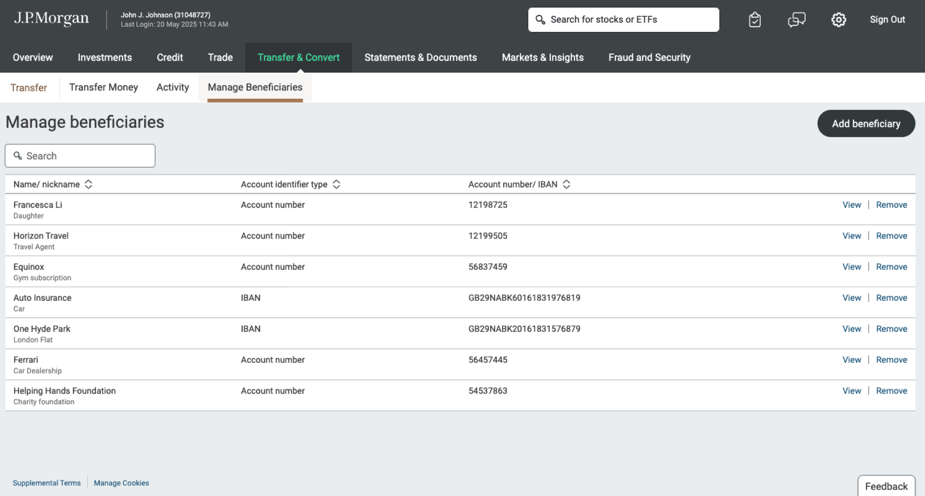Sort by Account number/ IBAN arrows
This screenshot has height=496, width=925.
567,184
